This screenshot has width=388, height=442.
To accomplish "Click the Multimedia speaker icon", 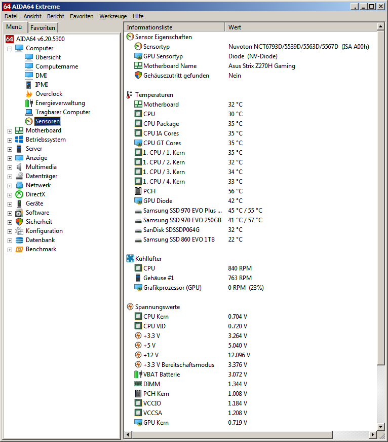I will point(19,167).
